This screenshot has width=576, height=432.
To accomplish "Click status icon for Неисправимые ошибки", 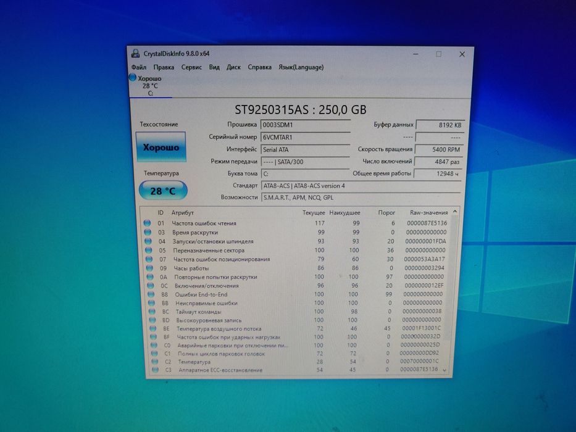I will [151, 303].
